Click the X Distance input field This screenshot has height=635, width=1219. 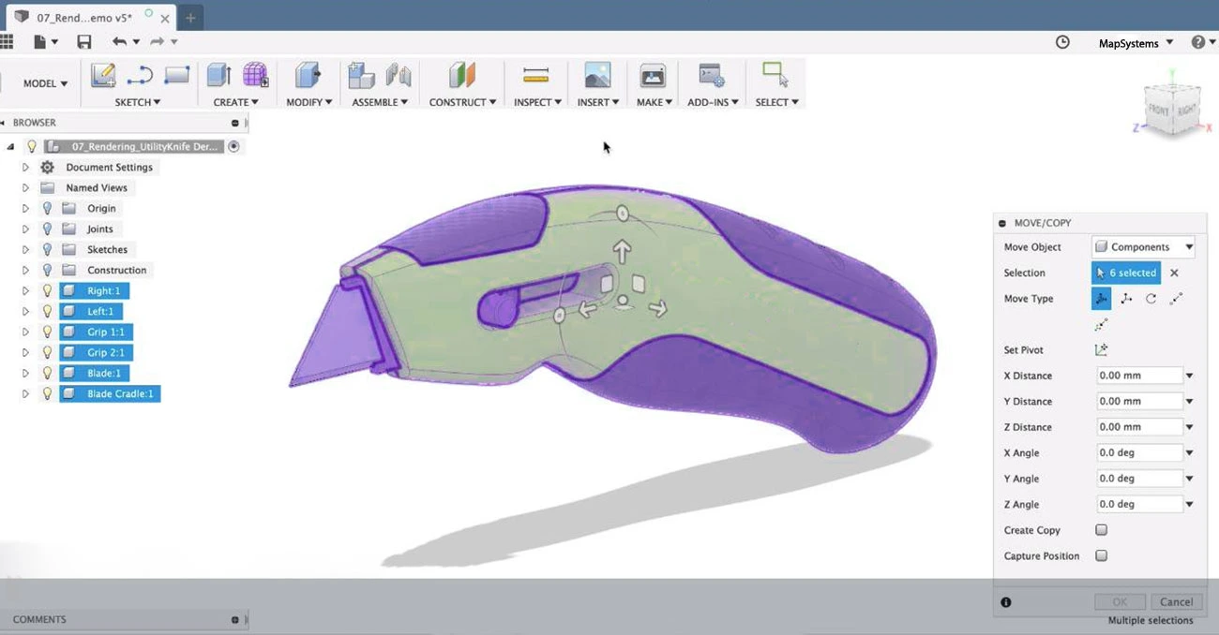click(1138, 376)
